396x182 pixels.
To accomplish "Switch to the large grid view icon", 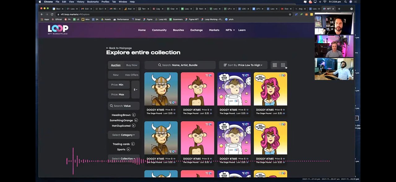I will [275, 65].
